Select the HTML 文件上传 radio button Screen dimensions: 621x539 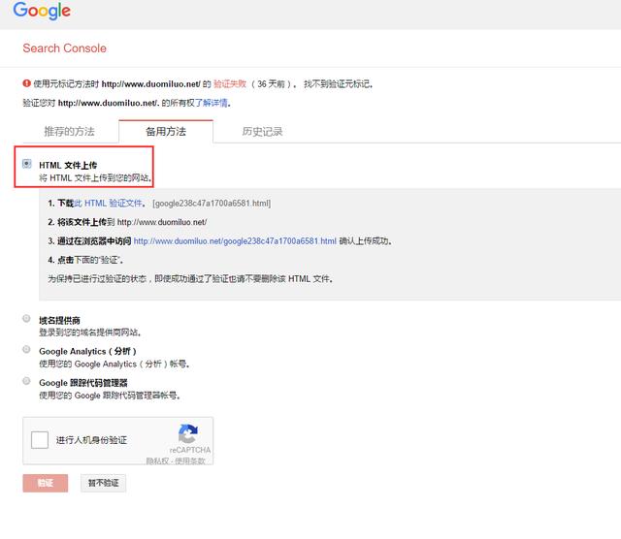pos(26,164)
